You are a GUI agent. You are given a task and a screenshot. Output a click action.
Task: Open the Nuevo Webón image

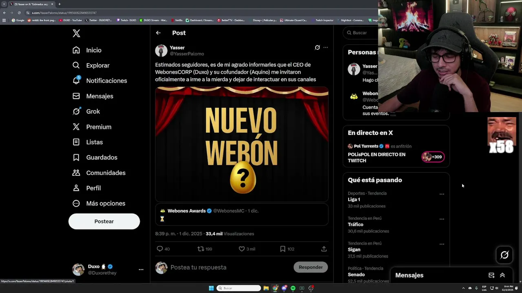(x=242, y=144)
